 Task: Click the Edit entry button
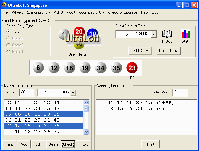pos(38,144)
